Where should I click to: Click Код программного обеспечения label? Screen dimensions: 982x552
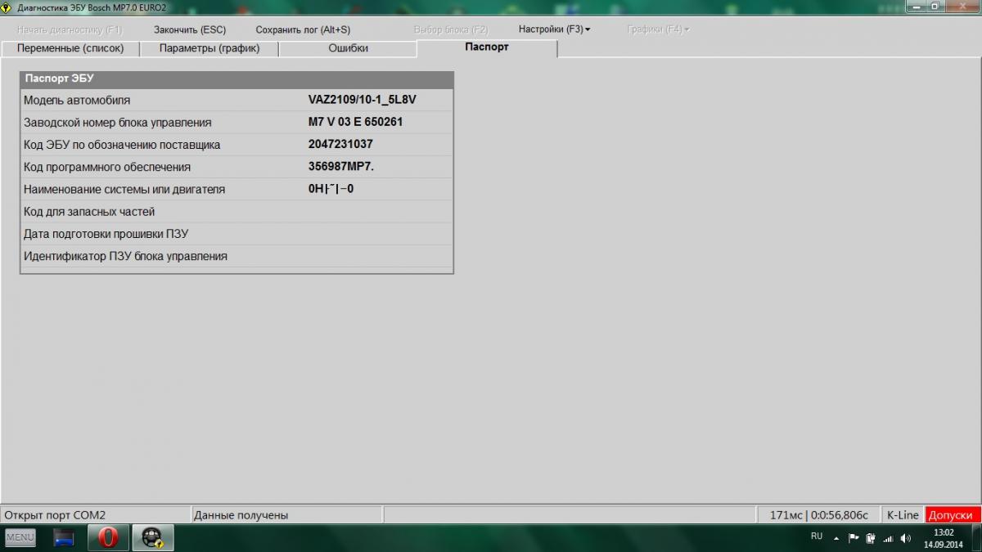[107, 167]
